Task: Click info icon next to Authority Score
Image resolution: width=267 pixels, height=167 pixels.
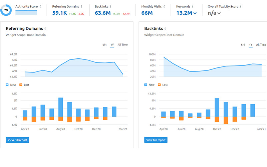Action: 40,6
